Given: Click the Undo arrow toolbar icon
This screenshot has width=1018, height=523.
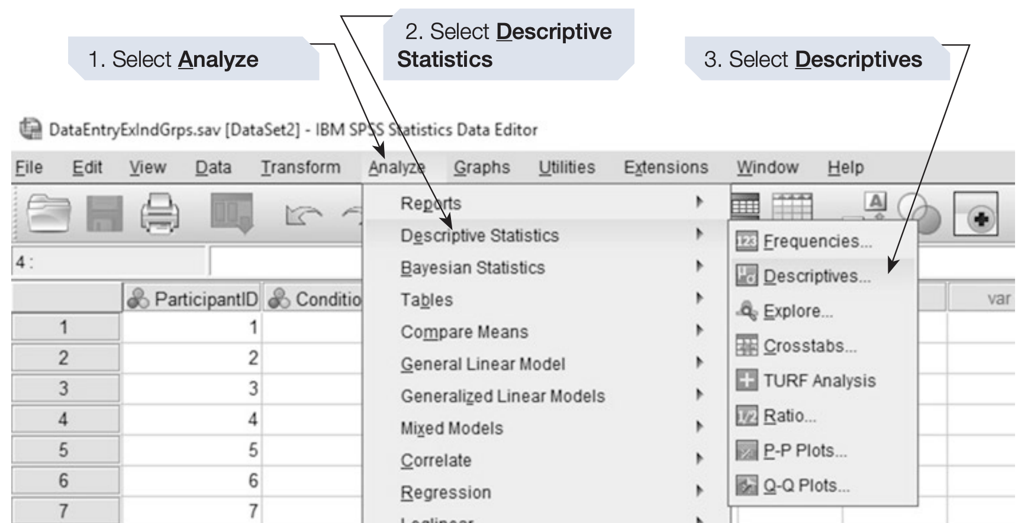Looking at the screenshot, I should 303,215.
